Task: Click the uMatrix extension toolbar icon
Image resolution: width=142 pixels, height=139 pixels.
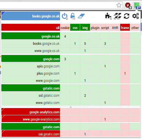Action: click(x=137, y=6)
